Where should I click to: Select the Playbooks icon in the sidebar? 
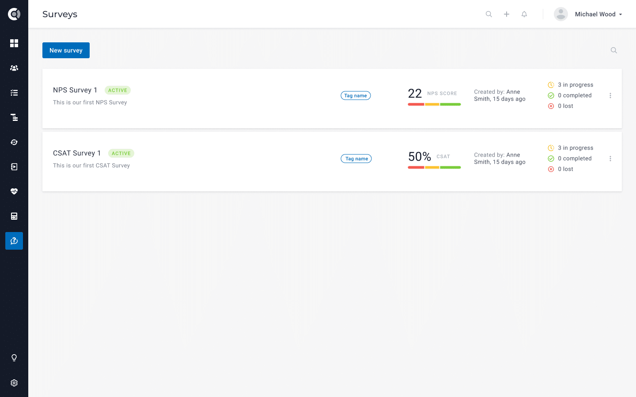14,167
